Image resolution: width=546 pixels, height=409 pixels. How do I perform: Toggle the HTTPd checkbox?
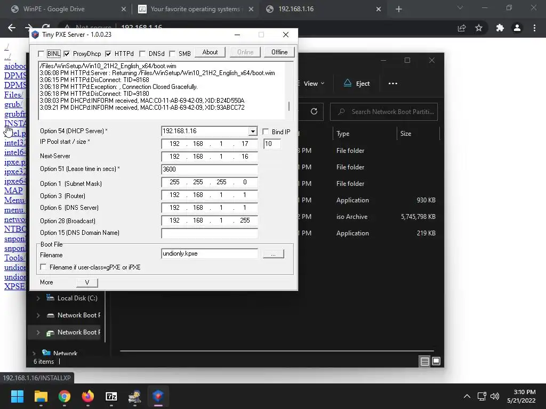click(x=108, y=54)
